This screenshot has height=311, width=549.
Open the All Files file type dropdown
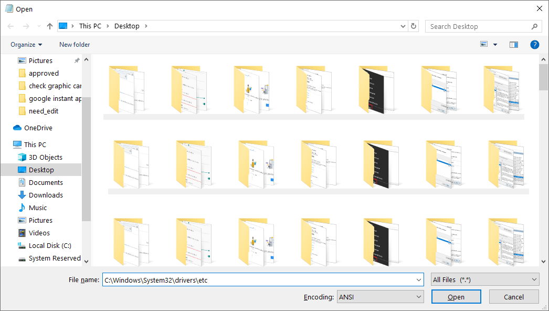484,279
